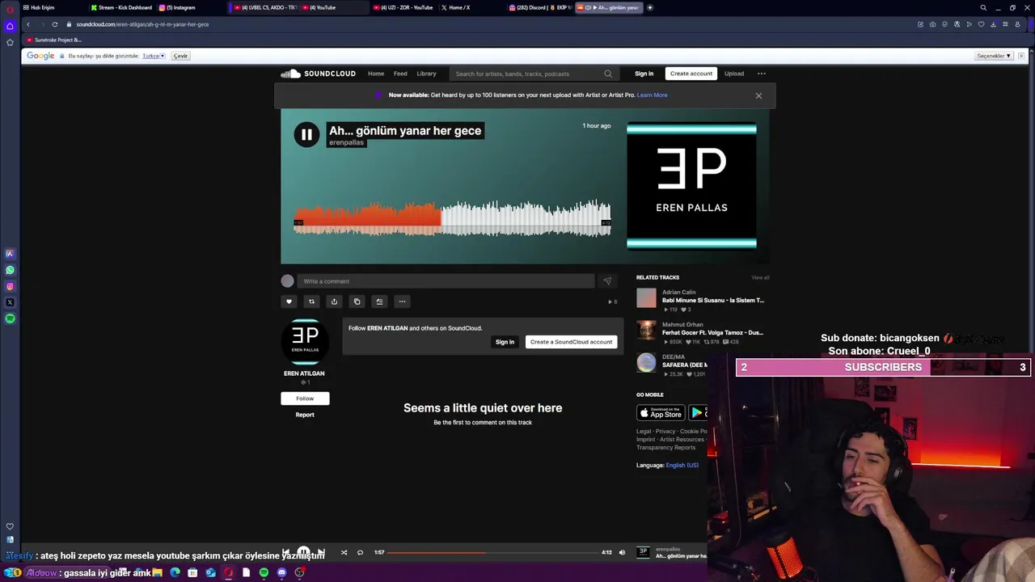Click in the Write a comment field
The width and height of the screenshot is (1035, 582).
point(446,281)
